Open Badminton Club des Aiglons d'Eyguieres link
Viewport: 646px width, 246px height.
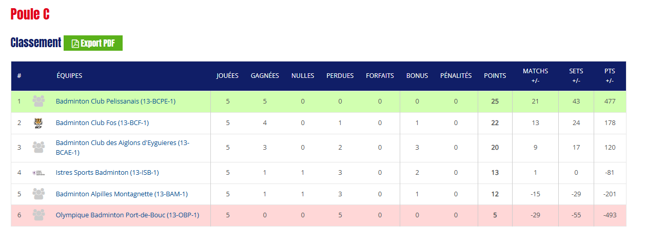123,148
